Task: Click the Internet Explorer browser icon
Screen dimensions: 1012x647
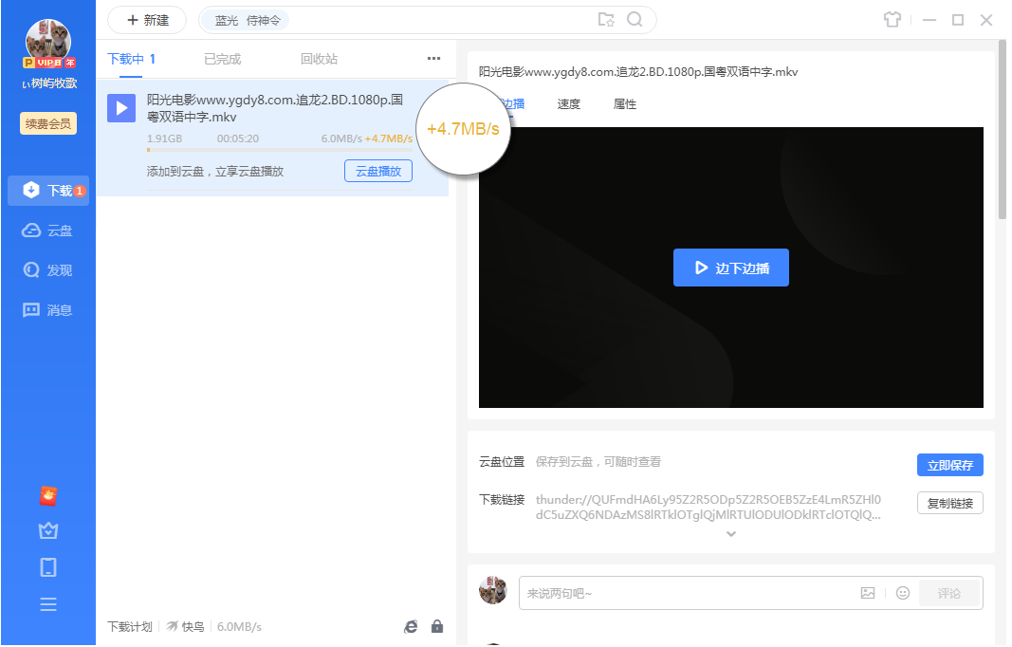Action: [411, 626]
